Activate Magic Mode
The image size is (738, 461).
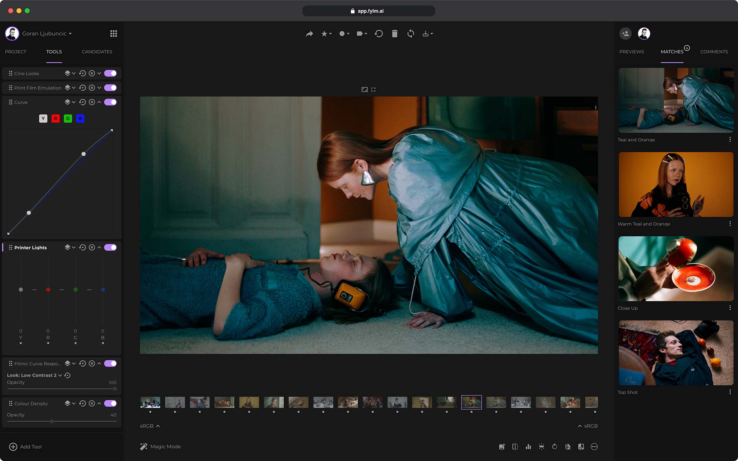(x=160, y=446)
